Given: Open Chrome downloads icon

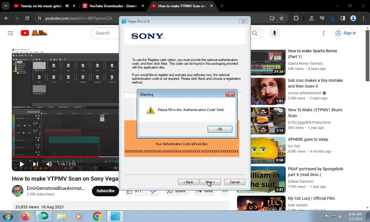Looking at the screenshot, I should click(x=332, y=18).
